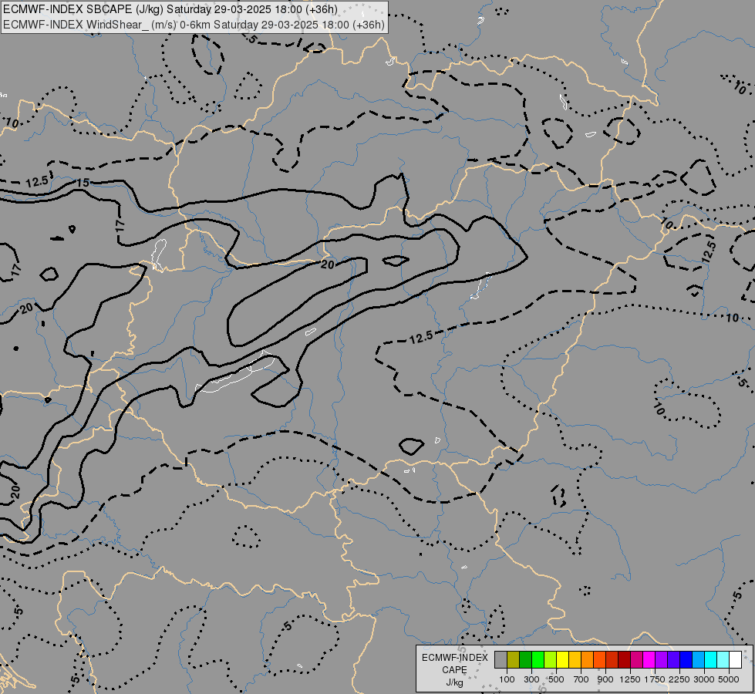Click the '3000' legend scale value
This screenshot has width=755, height=694.
(704, 679)
